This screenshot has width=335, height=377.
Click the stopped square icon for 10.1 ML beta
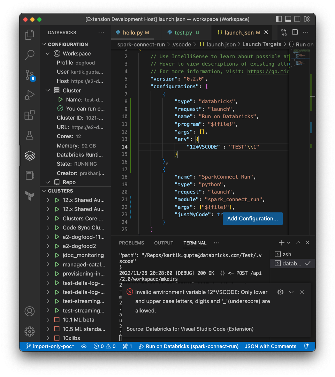click(57, 319)
